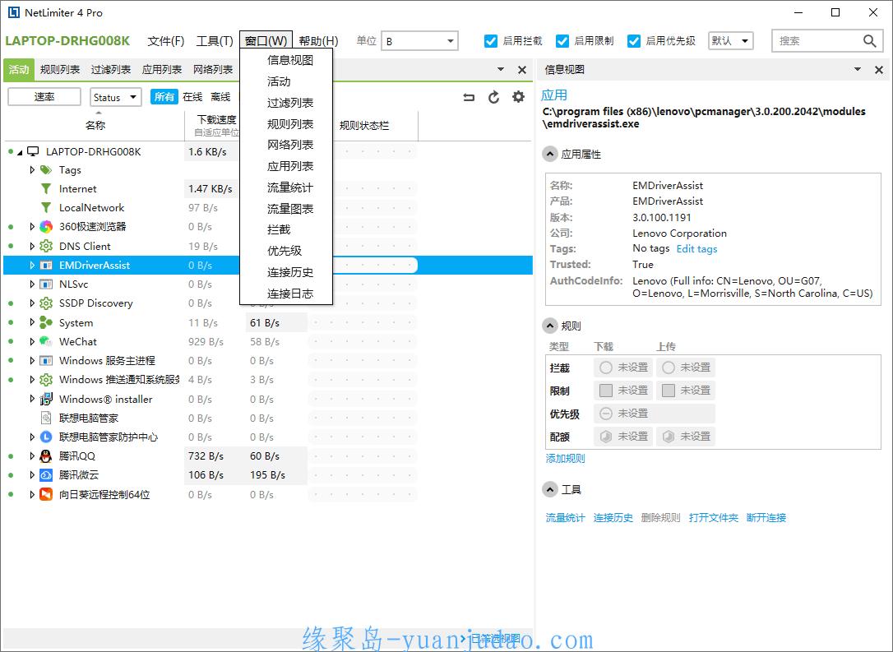
Task: Collapse the 规则 section
Action: coord(549,326)
